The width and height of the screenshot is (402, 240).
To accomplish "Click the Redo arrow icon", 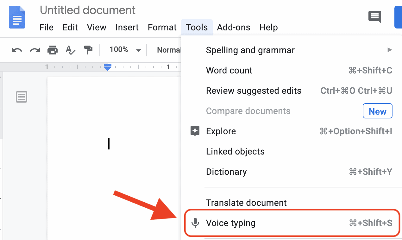I will (35, 50).
